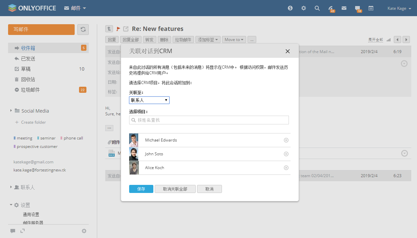This screenshot has width=417, height=238.
Task: Open the search magnifier in top bar
Action: coord(317,8)
